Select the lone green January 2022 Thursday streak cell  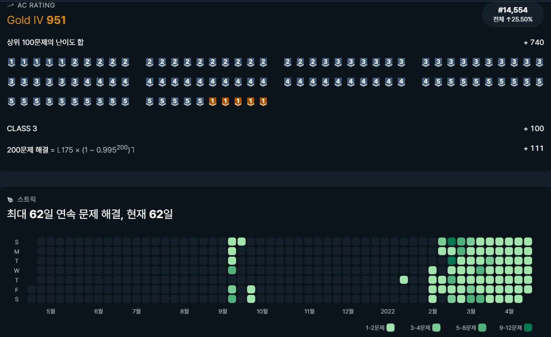point(404,280)
